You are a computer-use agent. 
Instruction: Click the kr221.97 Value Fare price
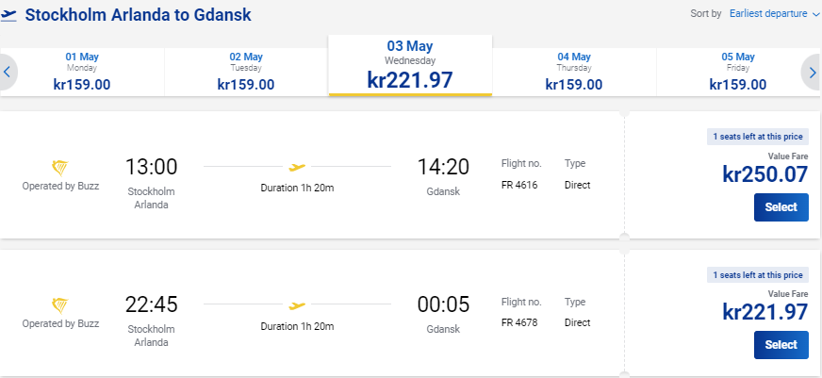click(x=765, y=312)
